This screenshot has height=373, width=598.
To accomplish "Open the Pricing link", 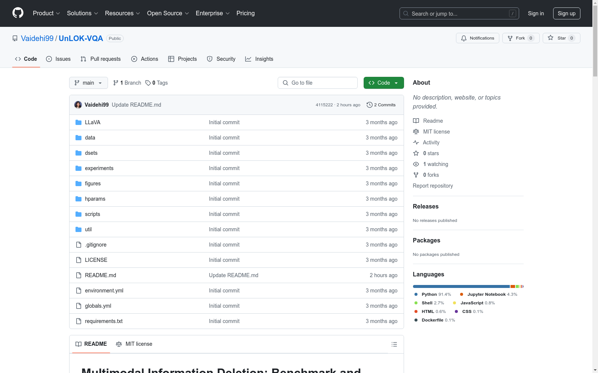I will coord(246,13).
